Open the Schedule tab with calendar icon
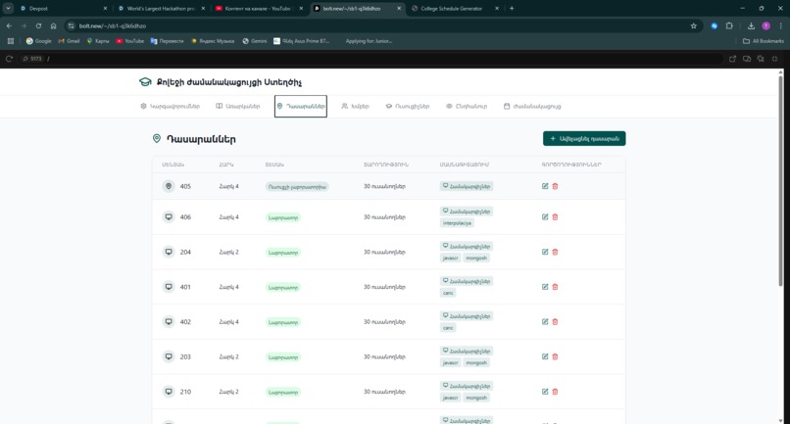The height and width of the screenshot is (424, 790). [x=532, y=107]
